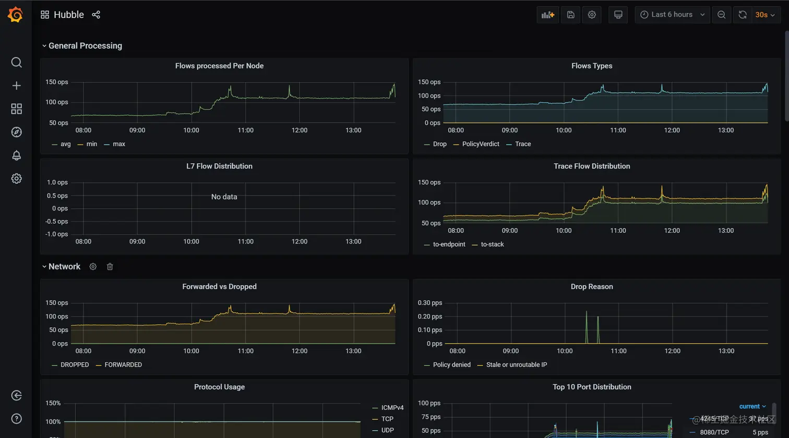The width and height of the screenshot is (789, 438).
Task: Open the current column sort dropdown
Action: [752, 406]
